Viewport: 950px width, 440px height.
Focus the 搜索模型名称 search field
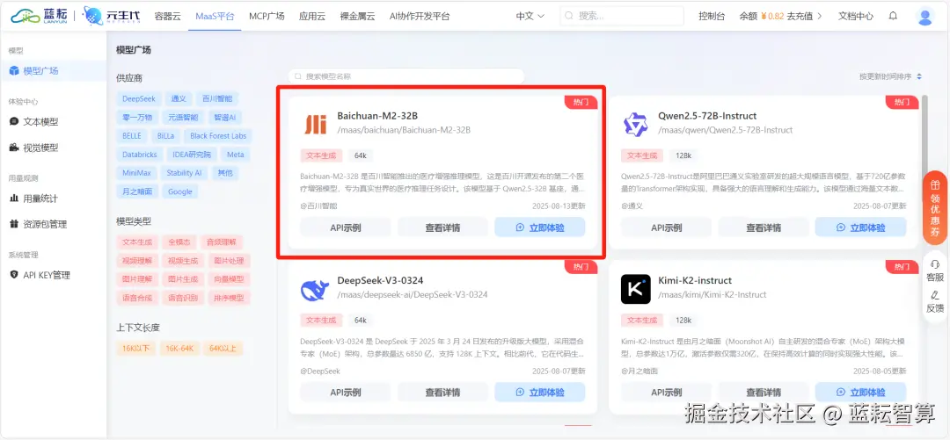pyautogui.click(x=406, y=76)
